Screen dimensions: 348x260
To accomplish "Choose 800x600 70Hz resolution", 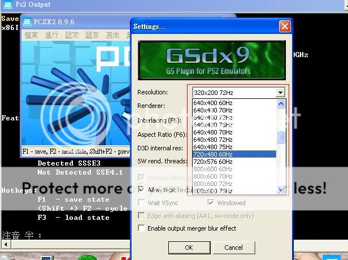I will [234, 176].
